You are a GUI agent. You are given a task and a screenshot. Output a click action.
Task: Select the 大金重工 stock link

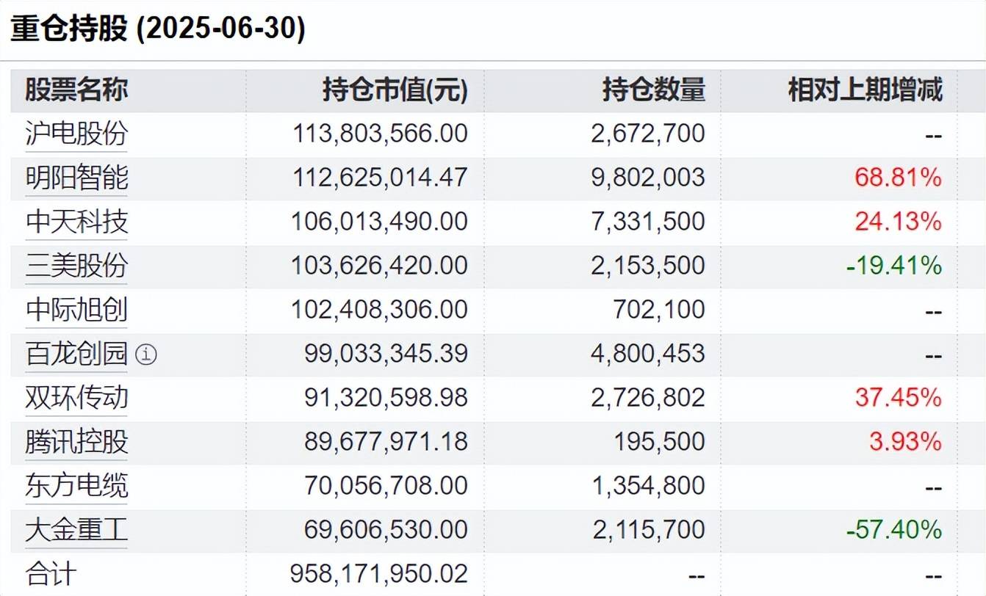coord(76,530)
